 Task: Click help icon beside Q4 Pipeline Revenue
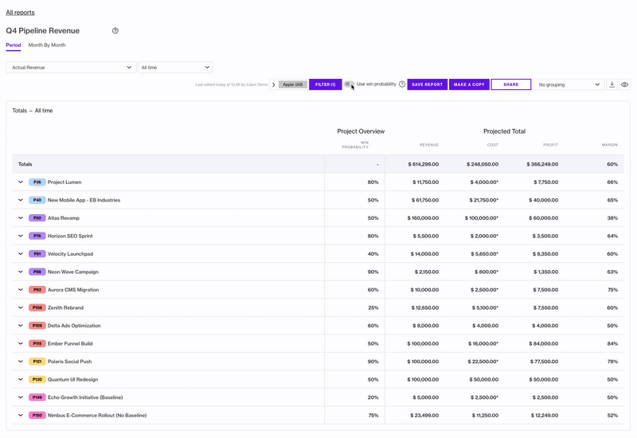point(115,31)
